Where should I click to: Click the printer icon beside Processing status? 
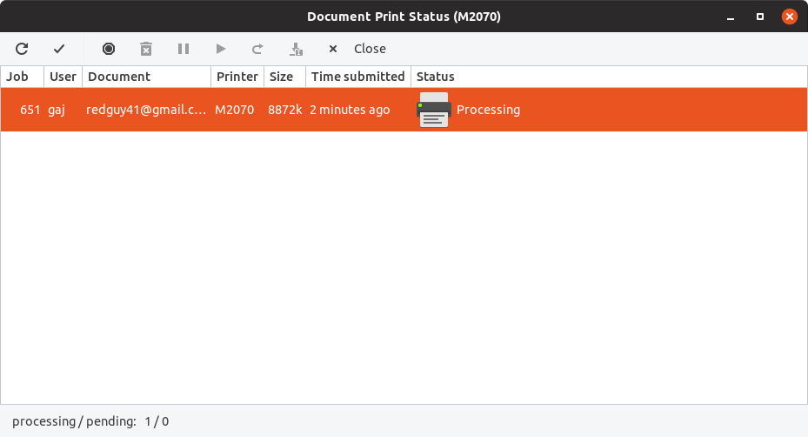click(x=434, y=110)
